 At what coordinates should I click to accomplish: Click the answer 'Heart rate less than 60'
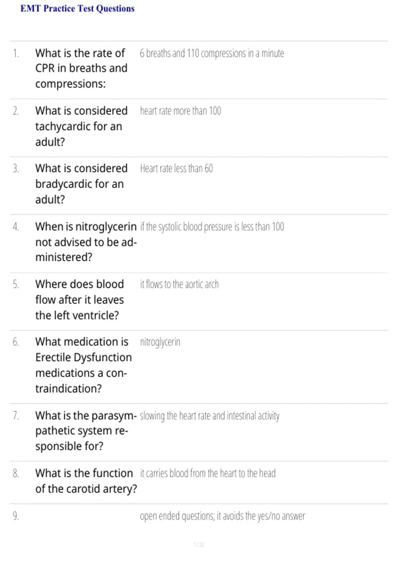pyautogui.click(x=176, y=169)
